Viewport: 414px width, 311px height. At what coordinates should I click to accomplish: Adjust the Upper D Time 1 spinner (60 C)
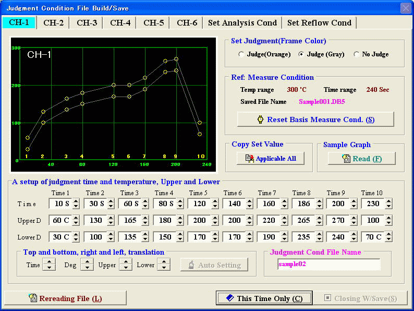76,220
